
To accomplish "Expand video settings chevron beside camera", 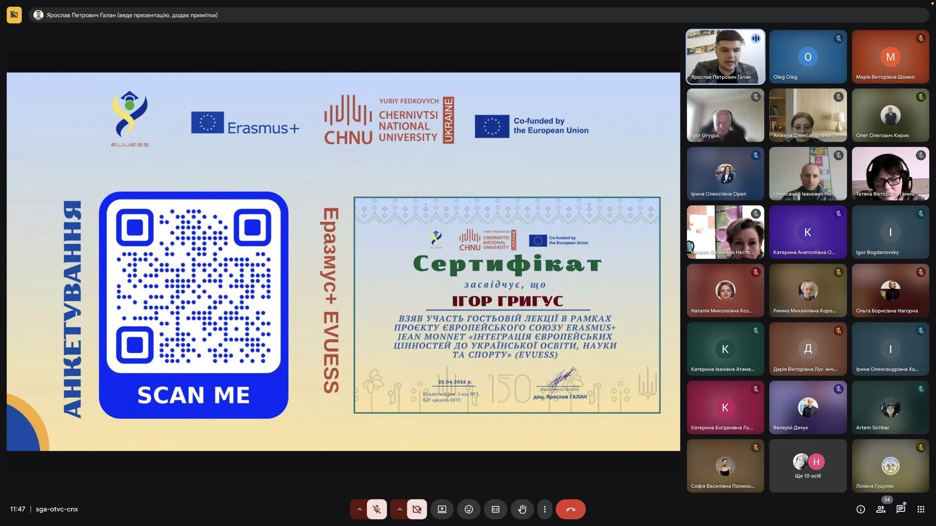I will 399,509.
